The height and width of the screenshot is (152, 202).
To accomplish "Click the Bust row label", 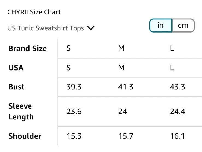I will (16, 87).
